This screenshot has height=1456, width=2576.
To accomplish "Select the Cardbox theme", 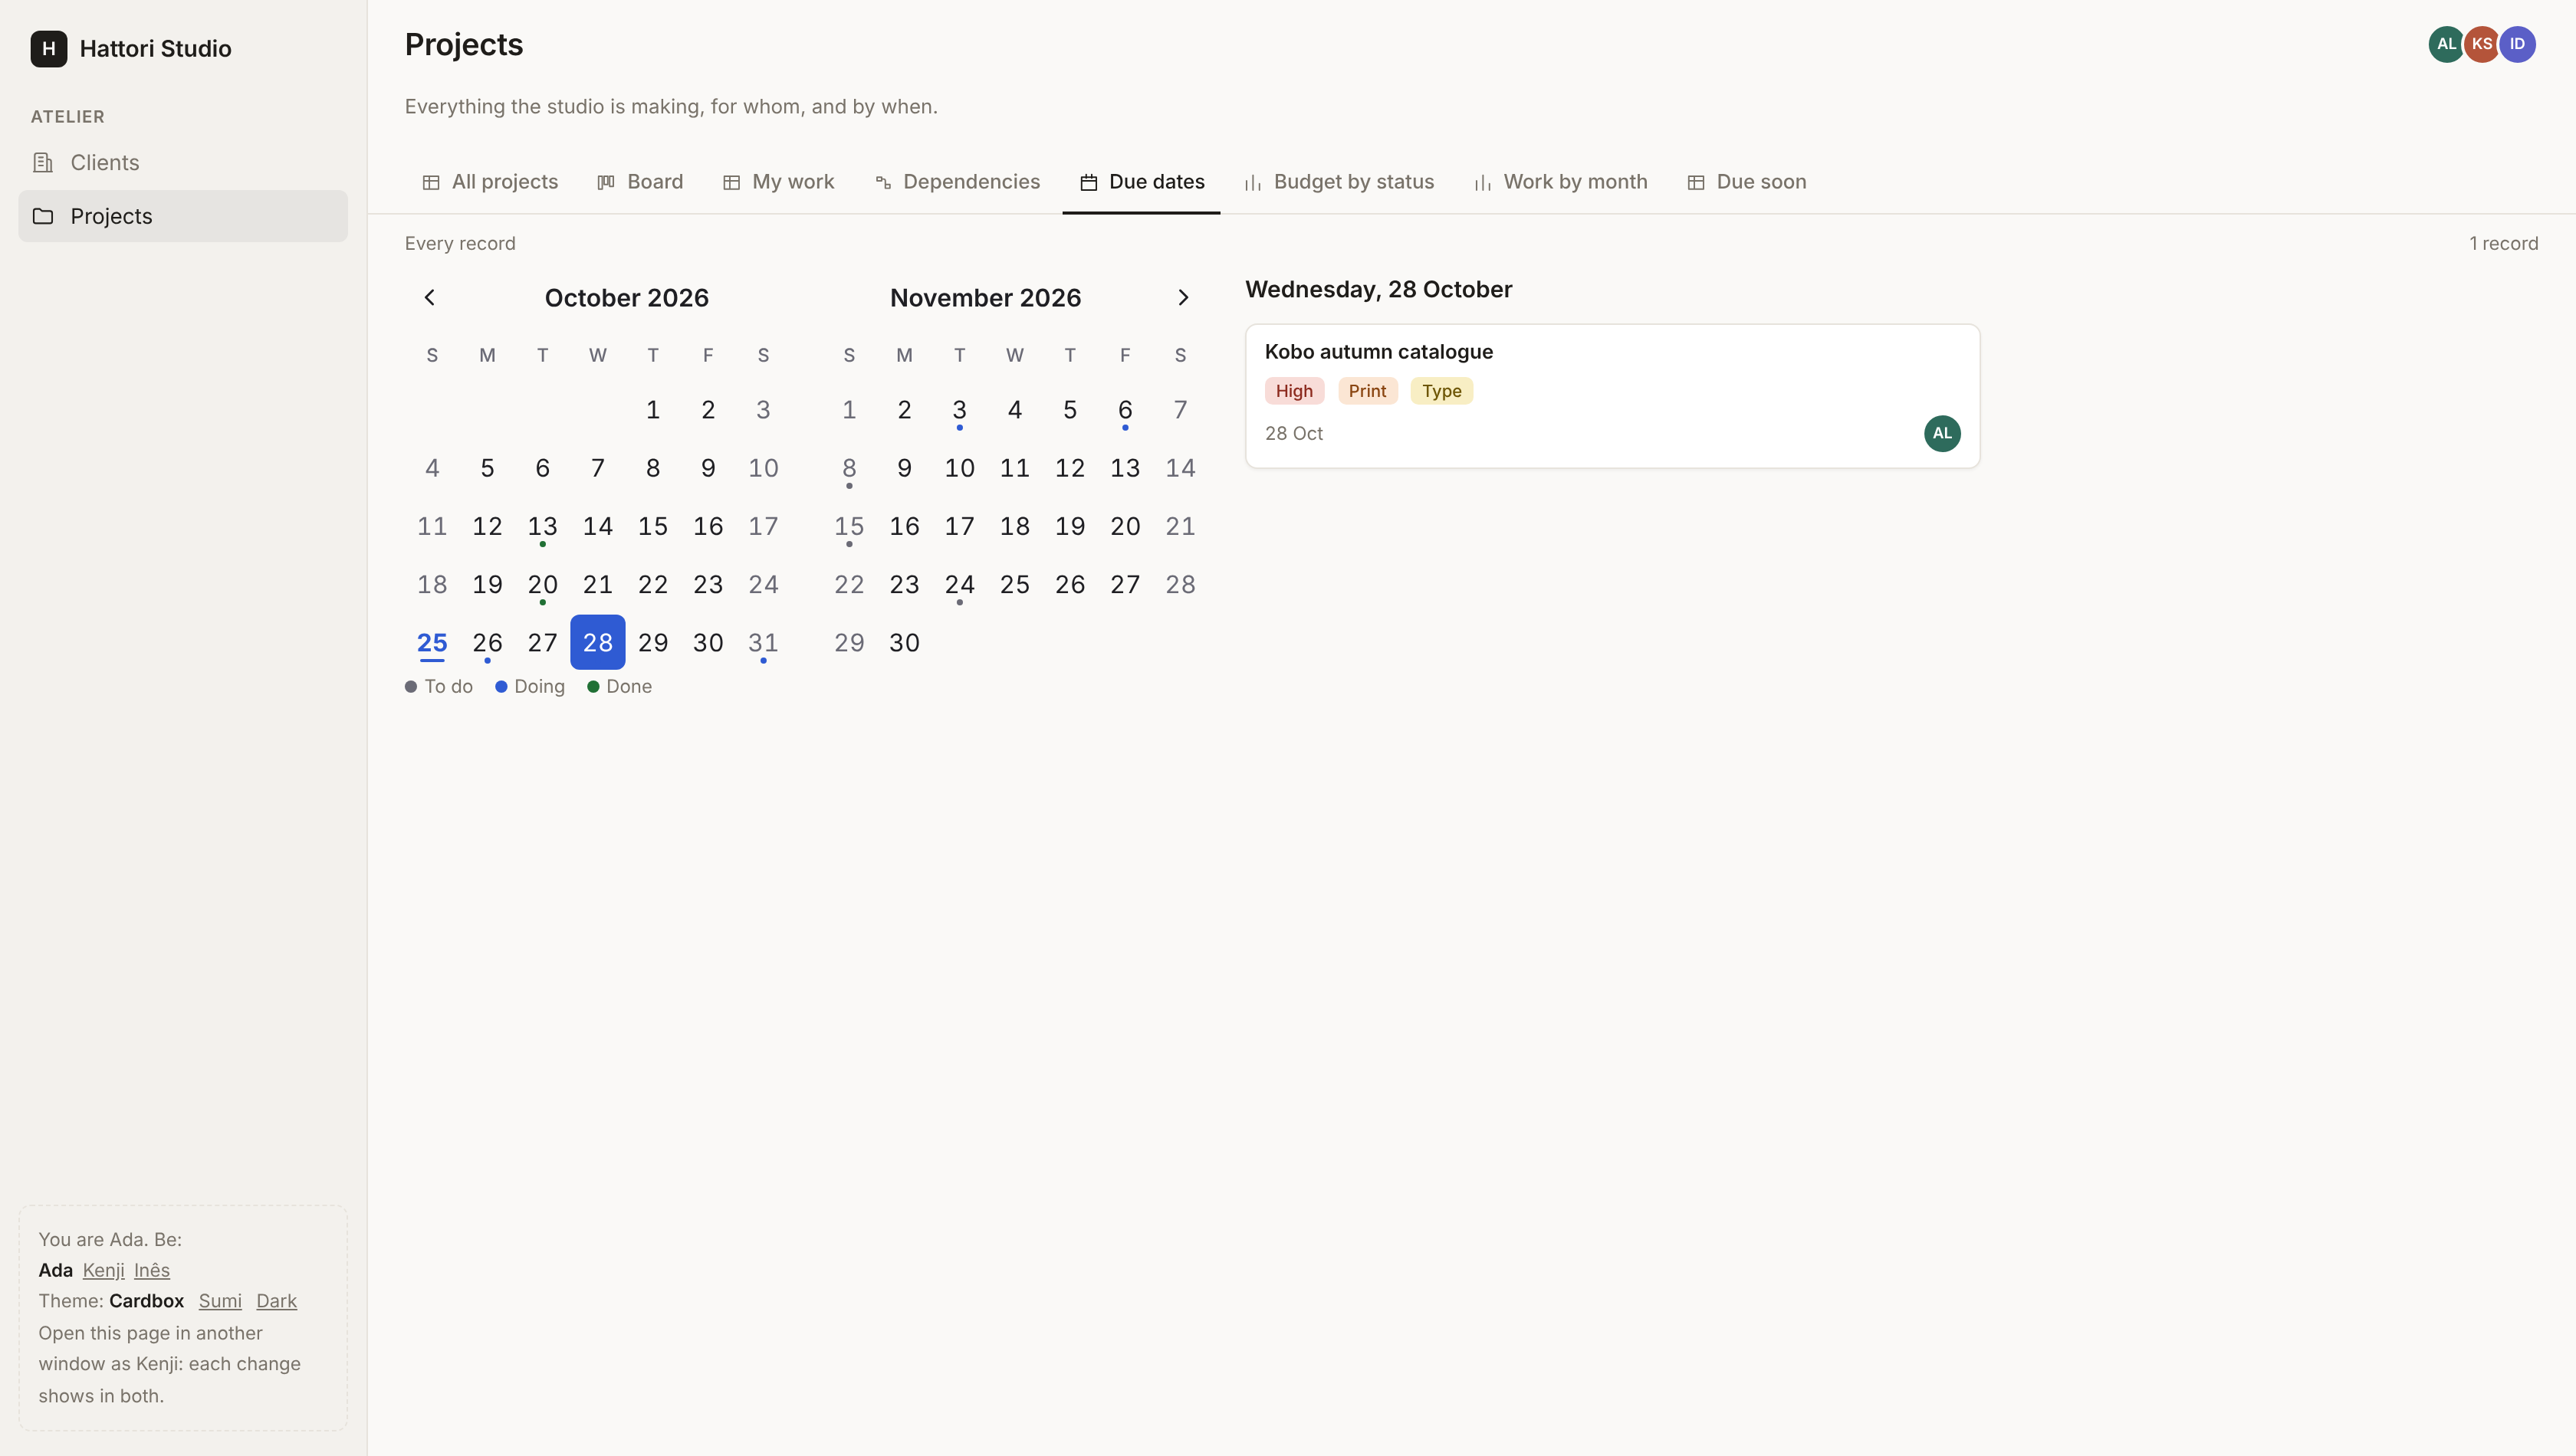I will pos(146,1301).
